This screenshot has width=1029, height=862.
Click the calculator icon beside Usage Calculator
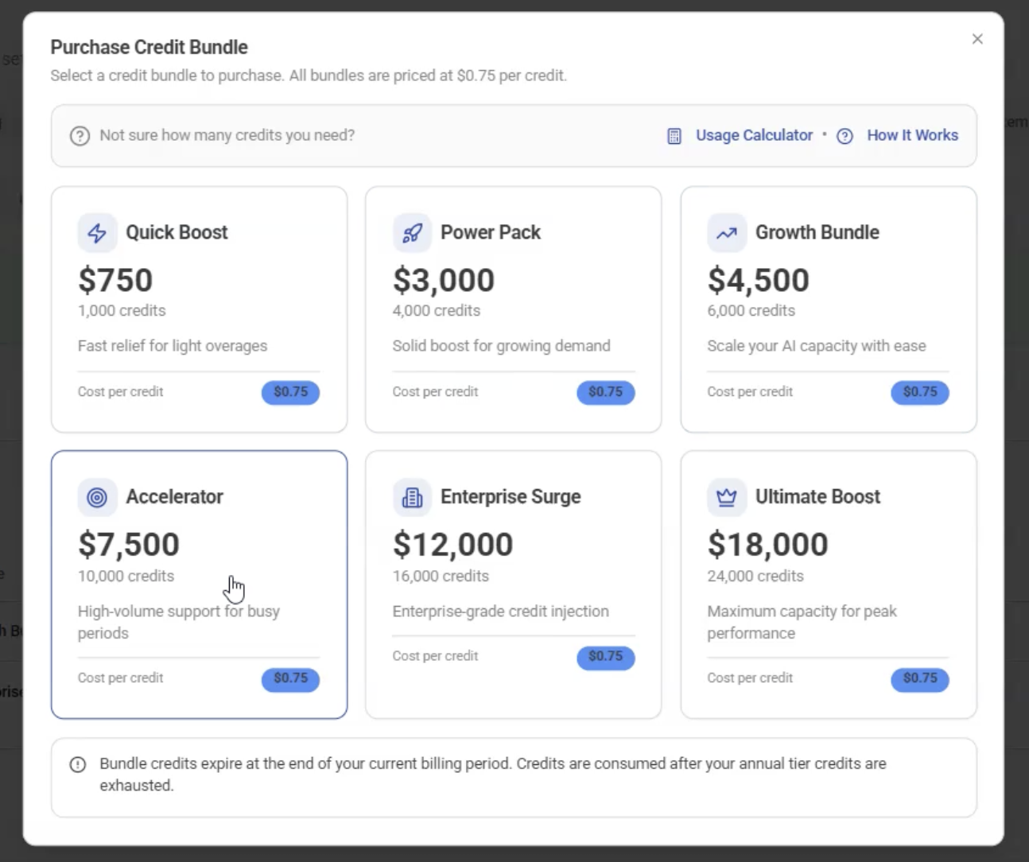point(674,136)
